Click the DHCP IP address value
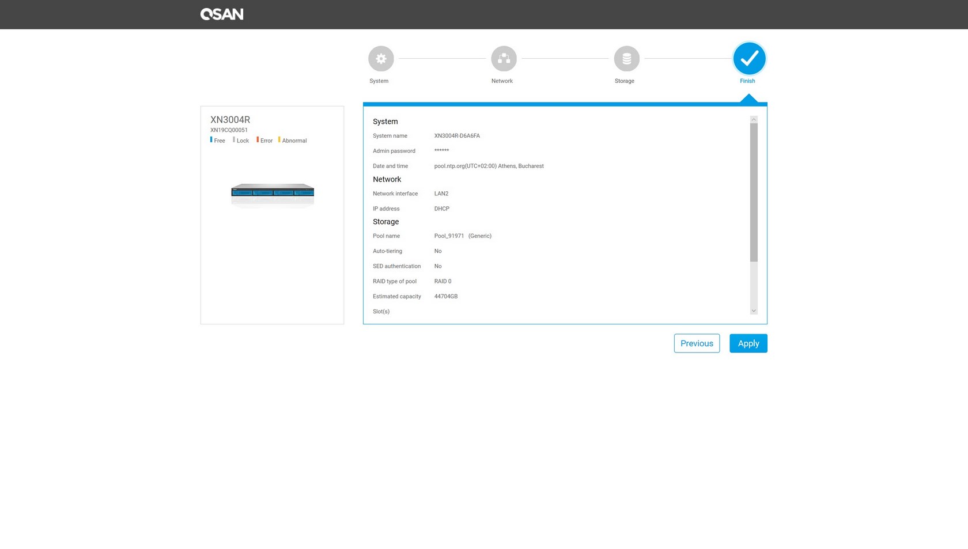968x549 pixels. (x=442, y=209)
